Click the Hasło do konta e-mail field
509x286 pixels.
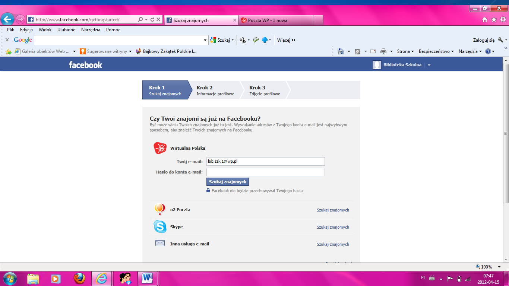(x=266, y=172)
